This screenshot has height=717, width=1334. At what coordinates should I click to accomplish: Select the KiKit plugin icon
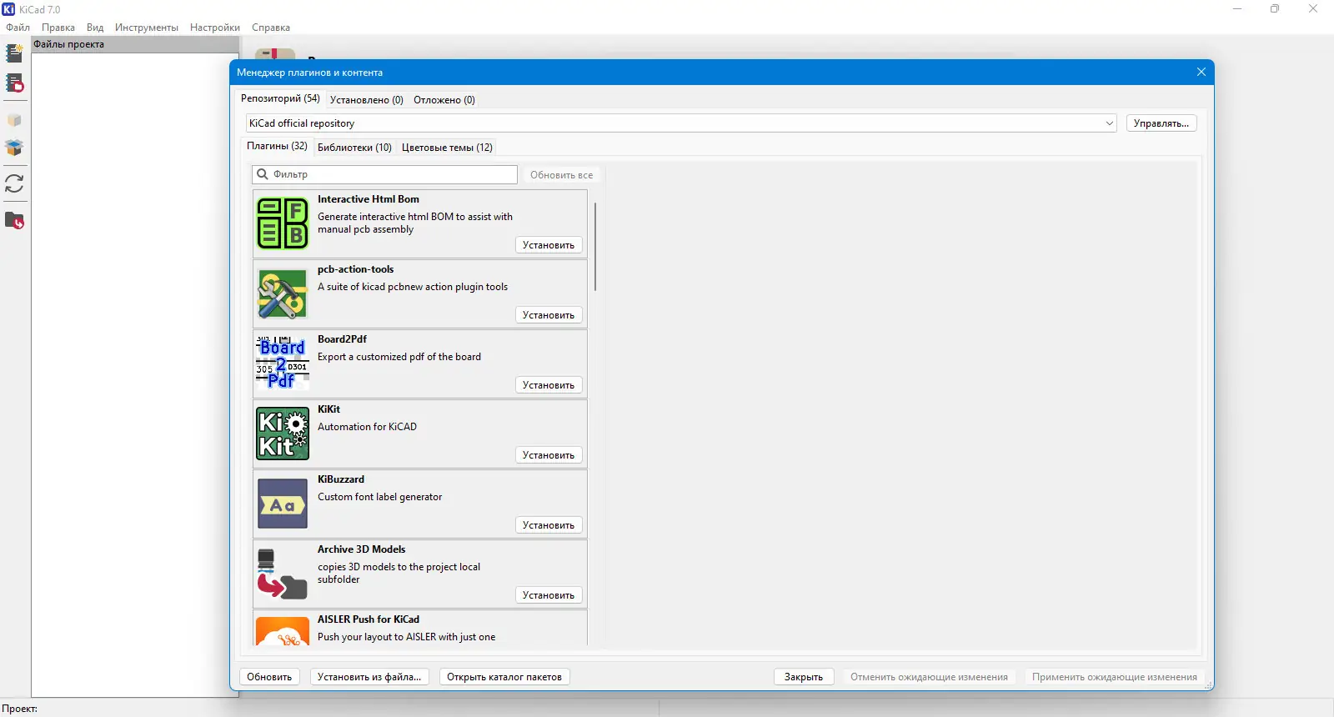pyautogui.click(x=283, y=434)
